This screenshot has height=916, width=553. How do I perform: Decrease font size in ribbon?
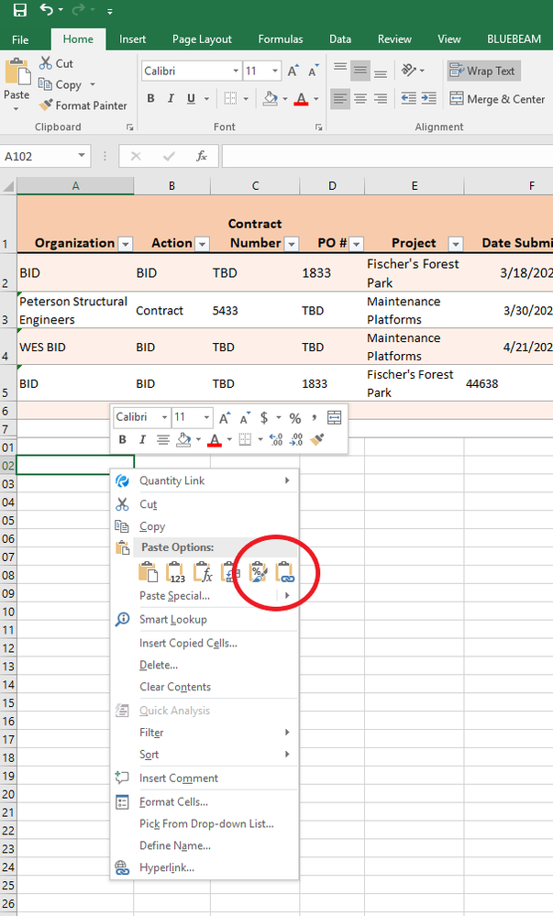point(314,72)
